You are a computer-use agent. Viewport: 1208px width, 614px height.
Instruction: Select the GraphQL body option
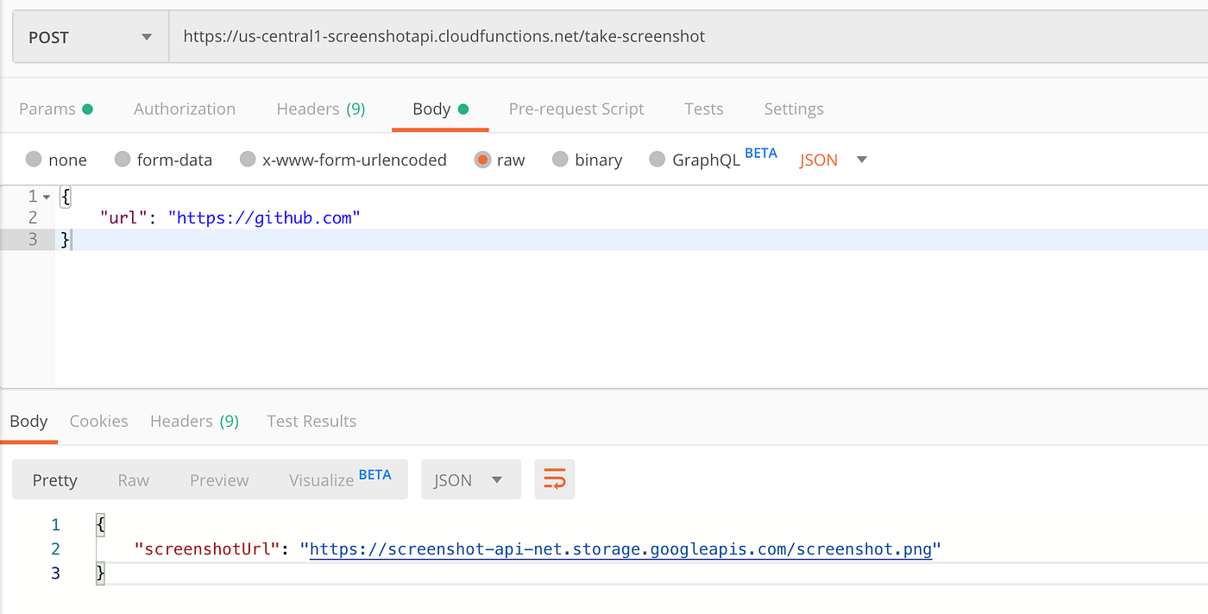(x=657, y=160)
